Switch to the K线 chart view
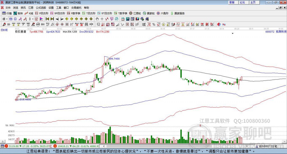The image size is (287, 154). pos(29,13)
